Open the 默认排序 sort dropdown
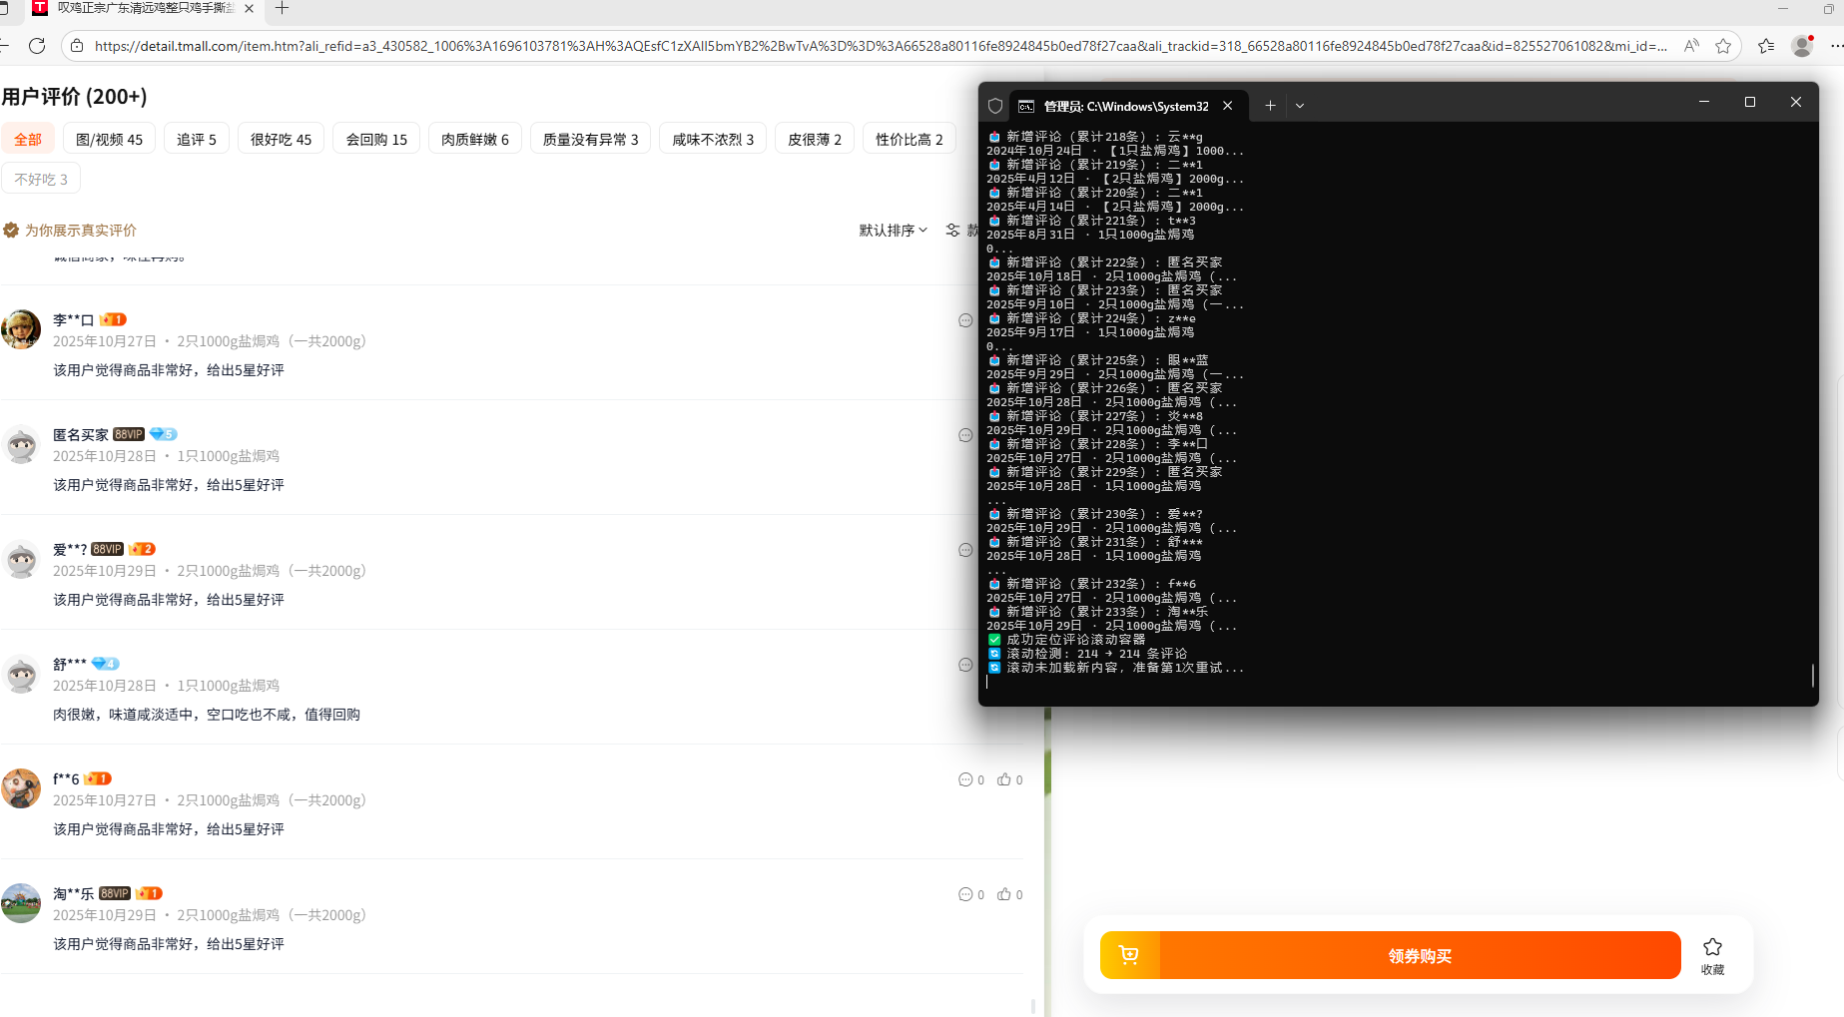 click(893, 231)
